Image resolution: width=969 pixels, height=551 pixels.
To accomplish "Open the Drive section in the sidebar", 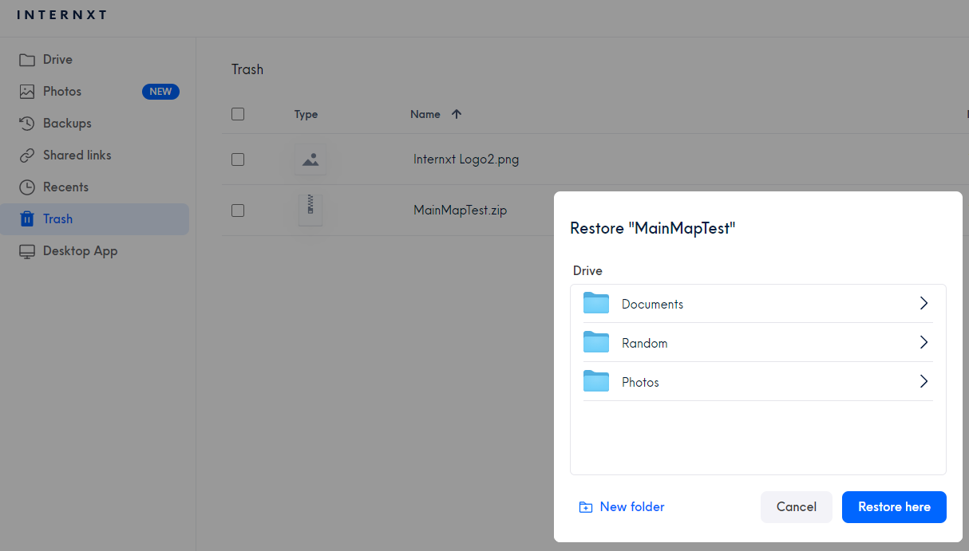I will (57, 59).
